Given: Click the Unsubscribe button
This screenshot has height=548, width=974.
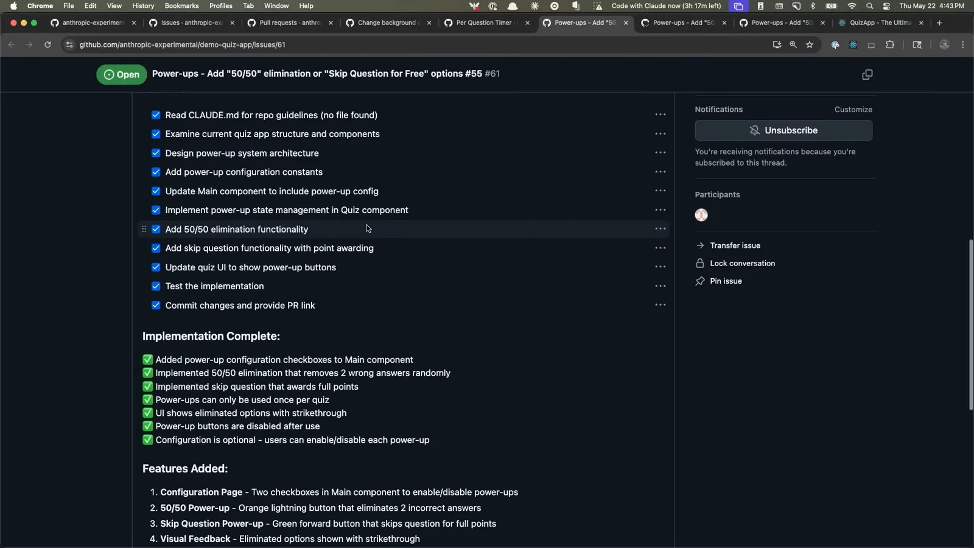Looking at the screenshot, I should pyautogui.click(x=783, y=130).
